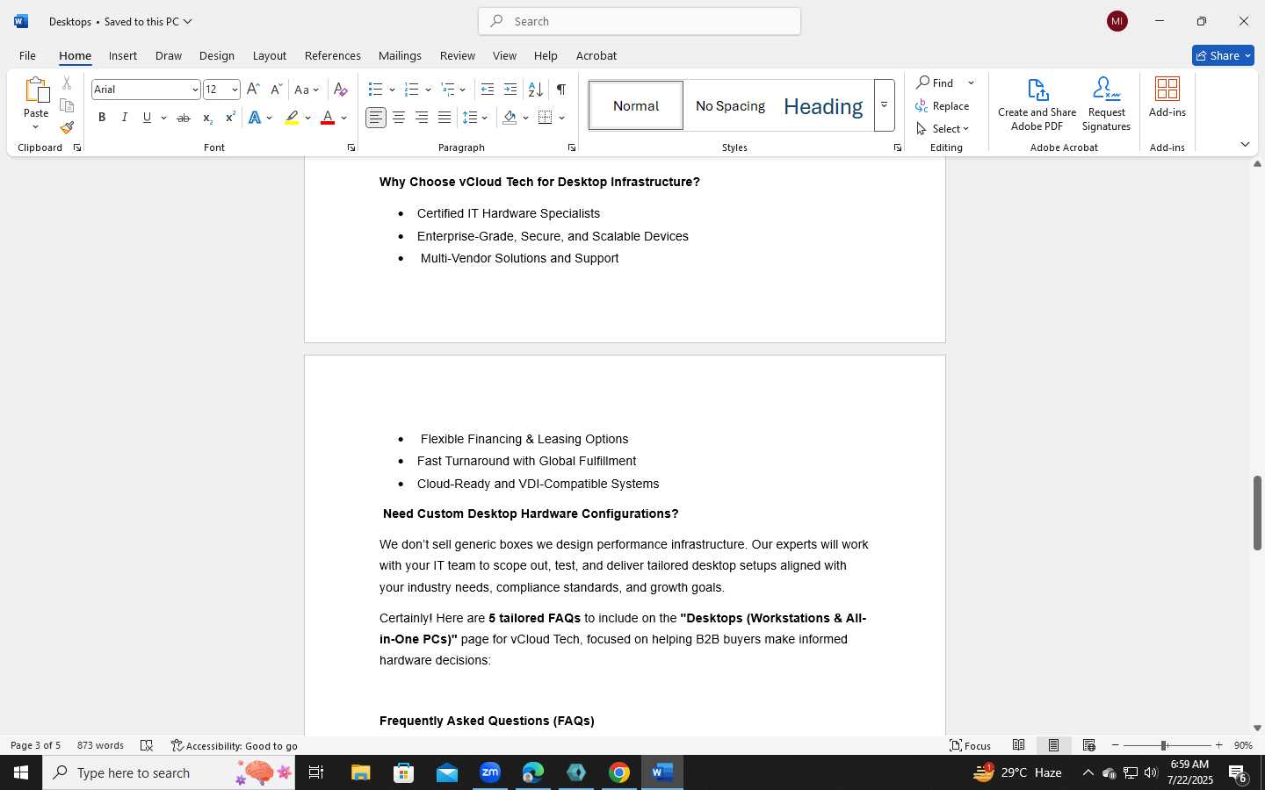The width and height of the screenshot is (1265, 790).
Task: Open spelling and proofing status icon
Action: coord(147,745)
